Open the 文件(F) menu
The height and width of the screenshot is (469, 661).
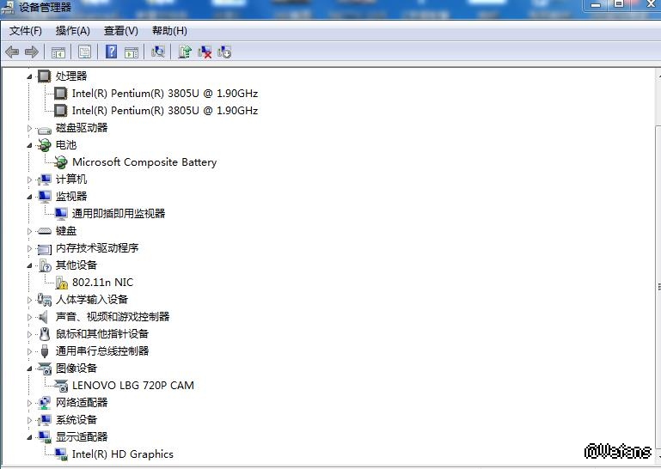[x=25, y=31]
